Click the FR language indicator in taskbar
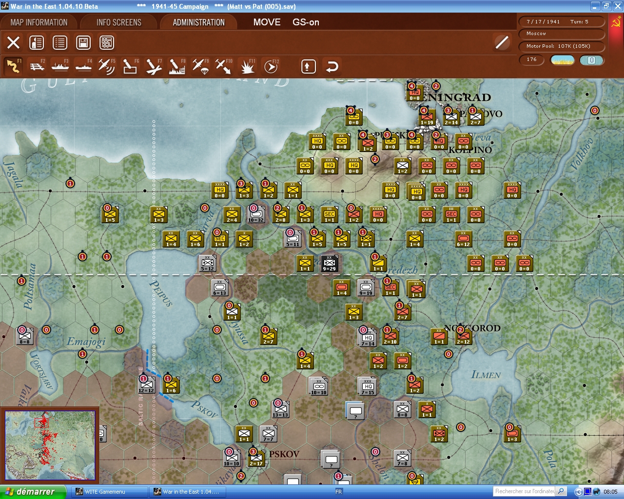 pyautogui.click(x=338, y=492)
